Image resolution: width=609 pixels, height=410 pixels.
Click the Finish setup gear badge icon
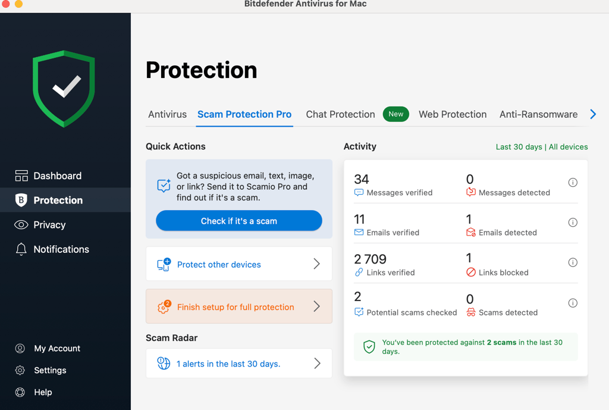164,306
